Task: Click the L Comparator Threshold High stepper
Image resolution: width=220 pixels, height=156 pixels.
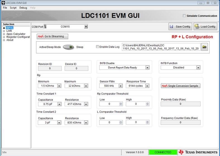Action: click(x=147, y=122)
